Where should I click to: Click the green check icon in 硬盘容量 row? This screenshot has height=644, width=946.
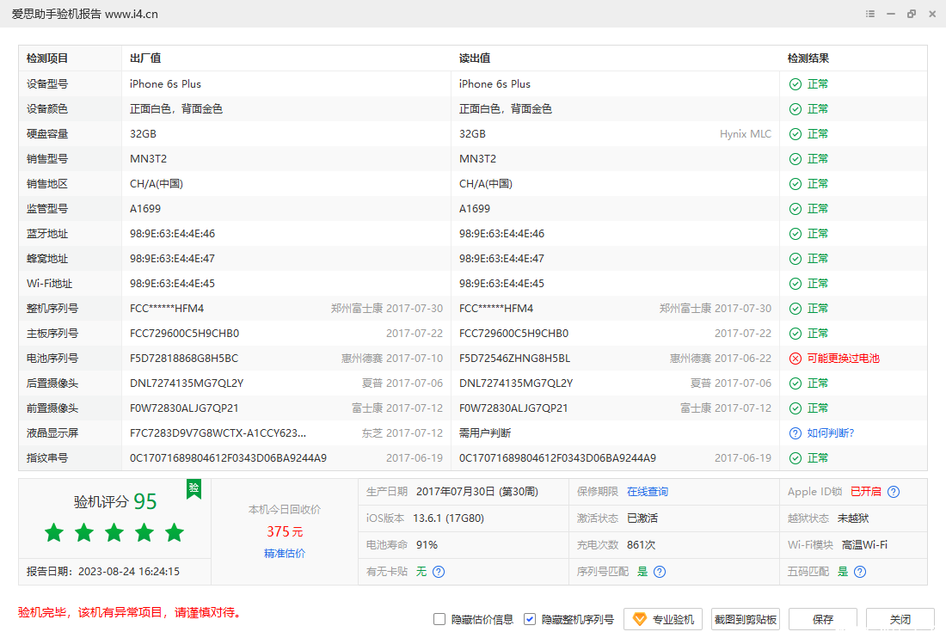pos(795,134)
